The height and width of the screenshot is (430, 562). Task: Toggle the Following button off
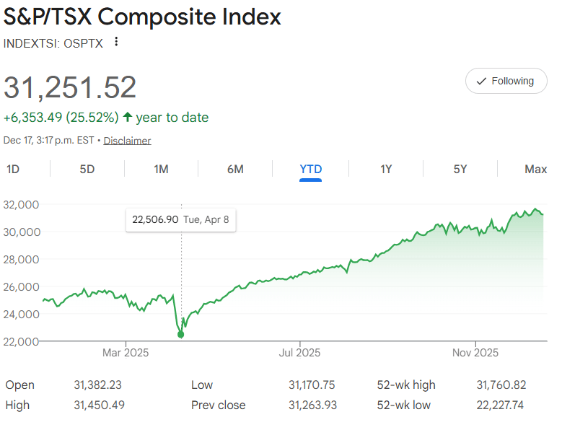[x=506, y=81]
